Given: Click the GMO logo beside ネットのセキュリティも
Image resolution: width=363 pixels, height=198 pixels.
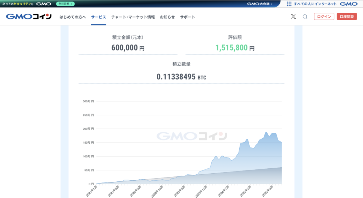Looking at the screenshot, I should click(x=44, y=4).
